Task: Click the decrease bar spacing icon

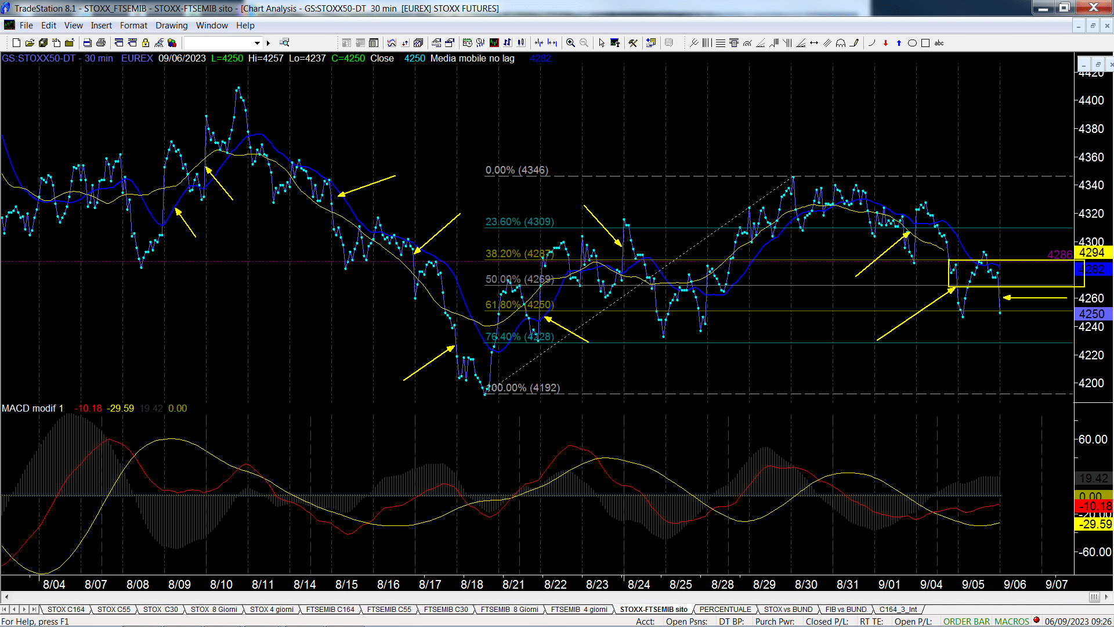Action: coord(539,43)
